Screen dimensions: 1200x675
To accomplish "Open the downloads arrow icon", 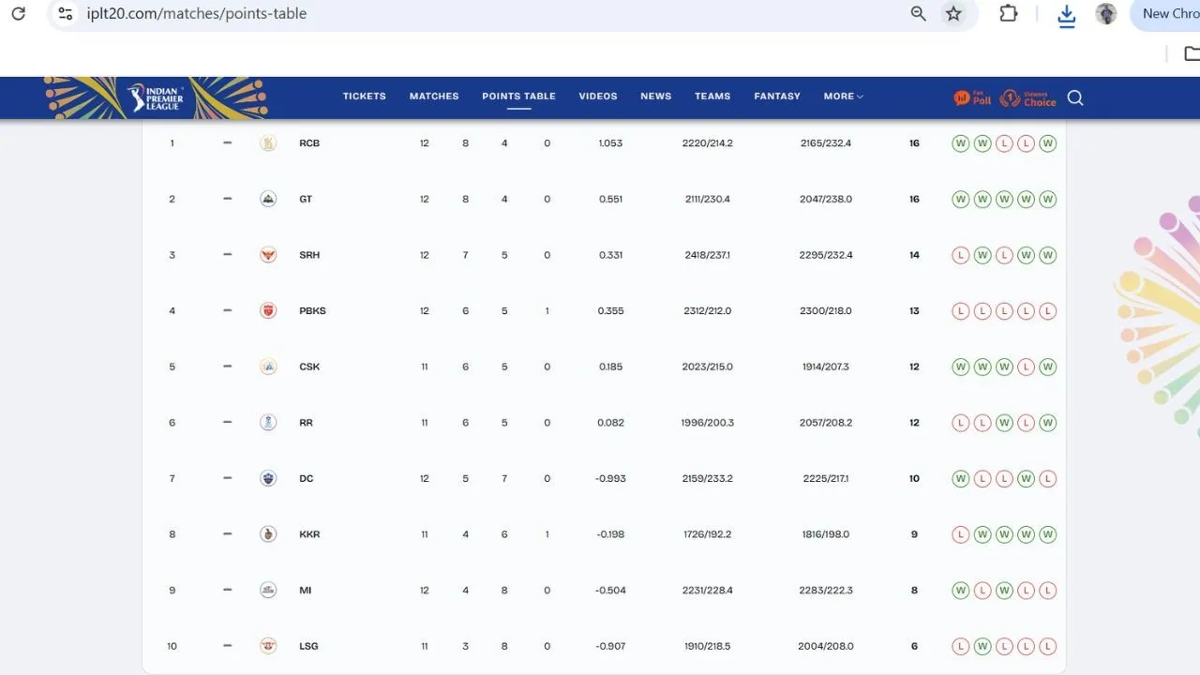I will (1066, 15).
